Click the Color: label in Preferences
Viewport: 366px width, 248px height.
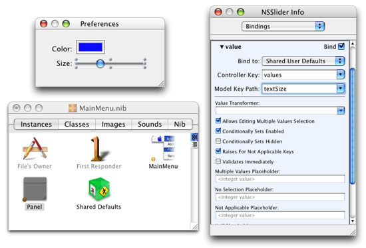(62, 49)
